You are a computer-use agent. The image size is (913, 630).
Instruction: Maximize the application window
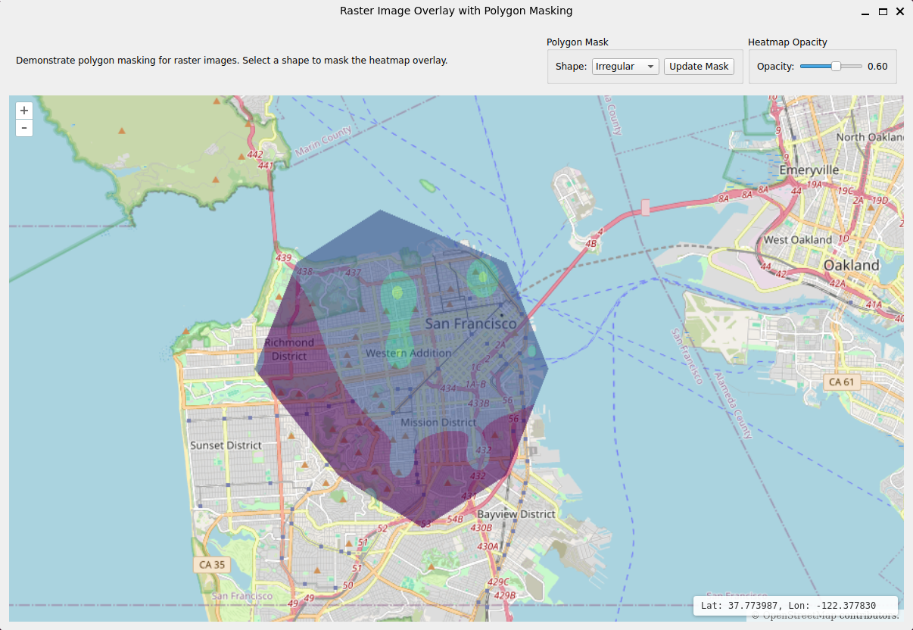883,12
